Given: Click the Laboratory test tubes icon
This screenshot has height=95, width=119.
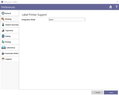Looking at the screenshot, I should (x=4, y=47).
